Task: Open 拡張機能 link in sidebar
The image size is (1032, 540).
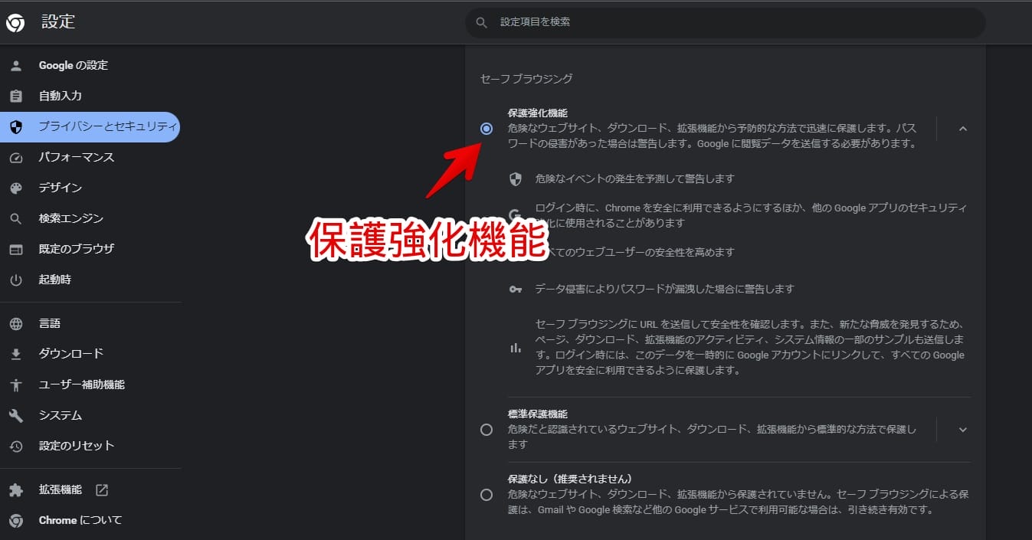Action: 90,489
